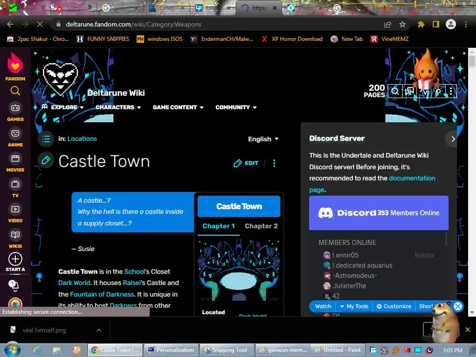
Task: Stop page loading in browser
Action: coord(40,24)
